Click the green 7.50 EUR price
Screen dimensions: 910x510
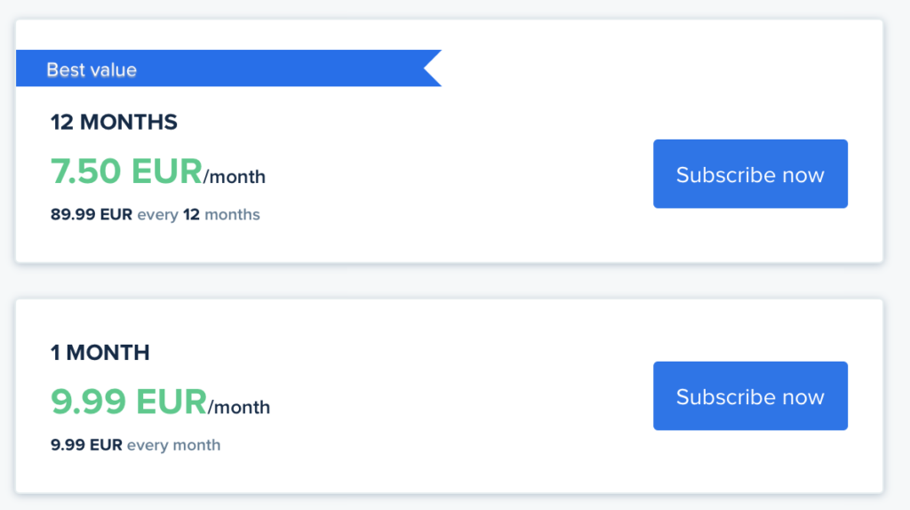[x=126, y=171]
